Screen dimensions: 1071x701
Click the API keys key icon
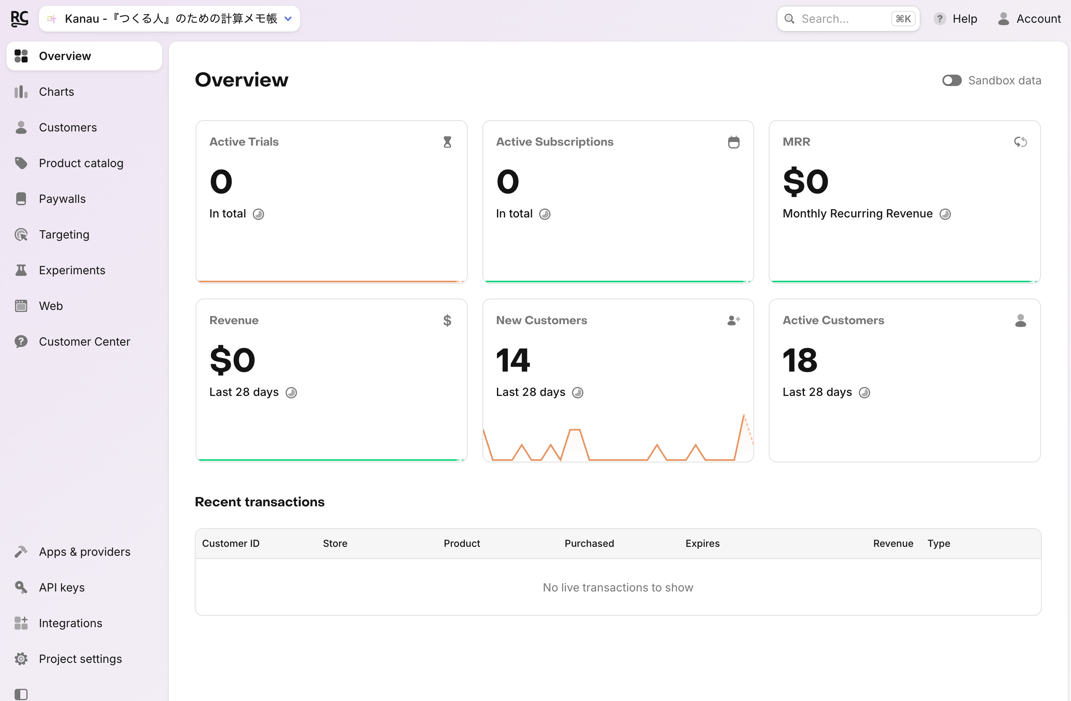point(21,587)
